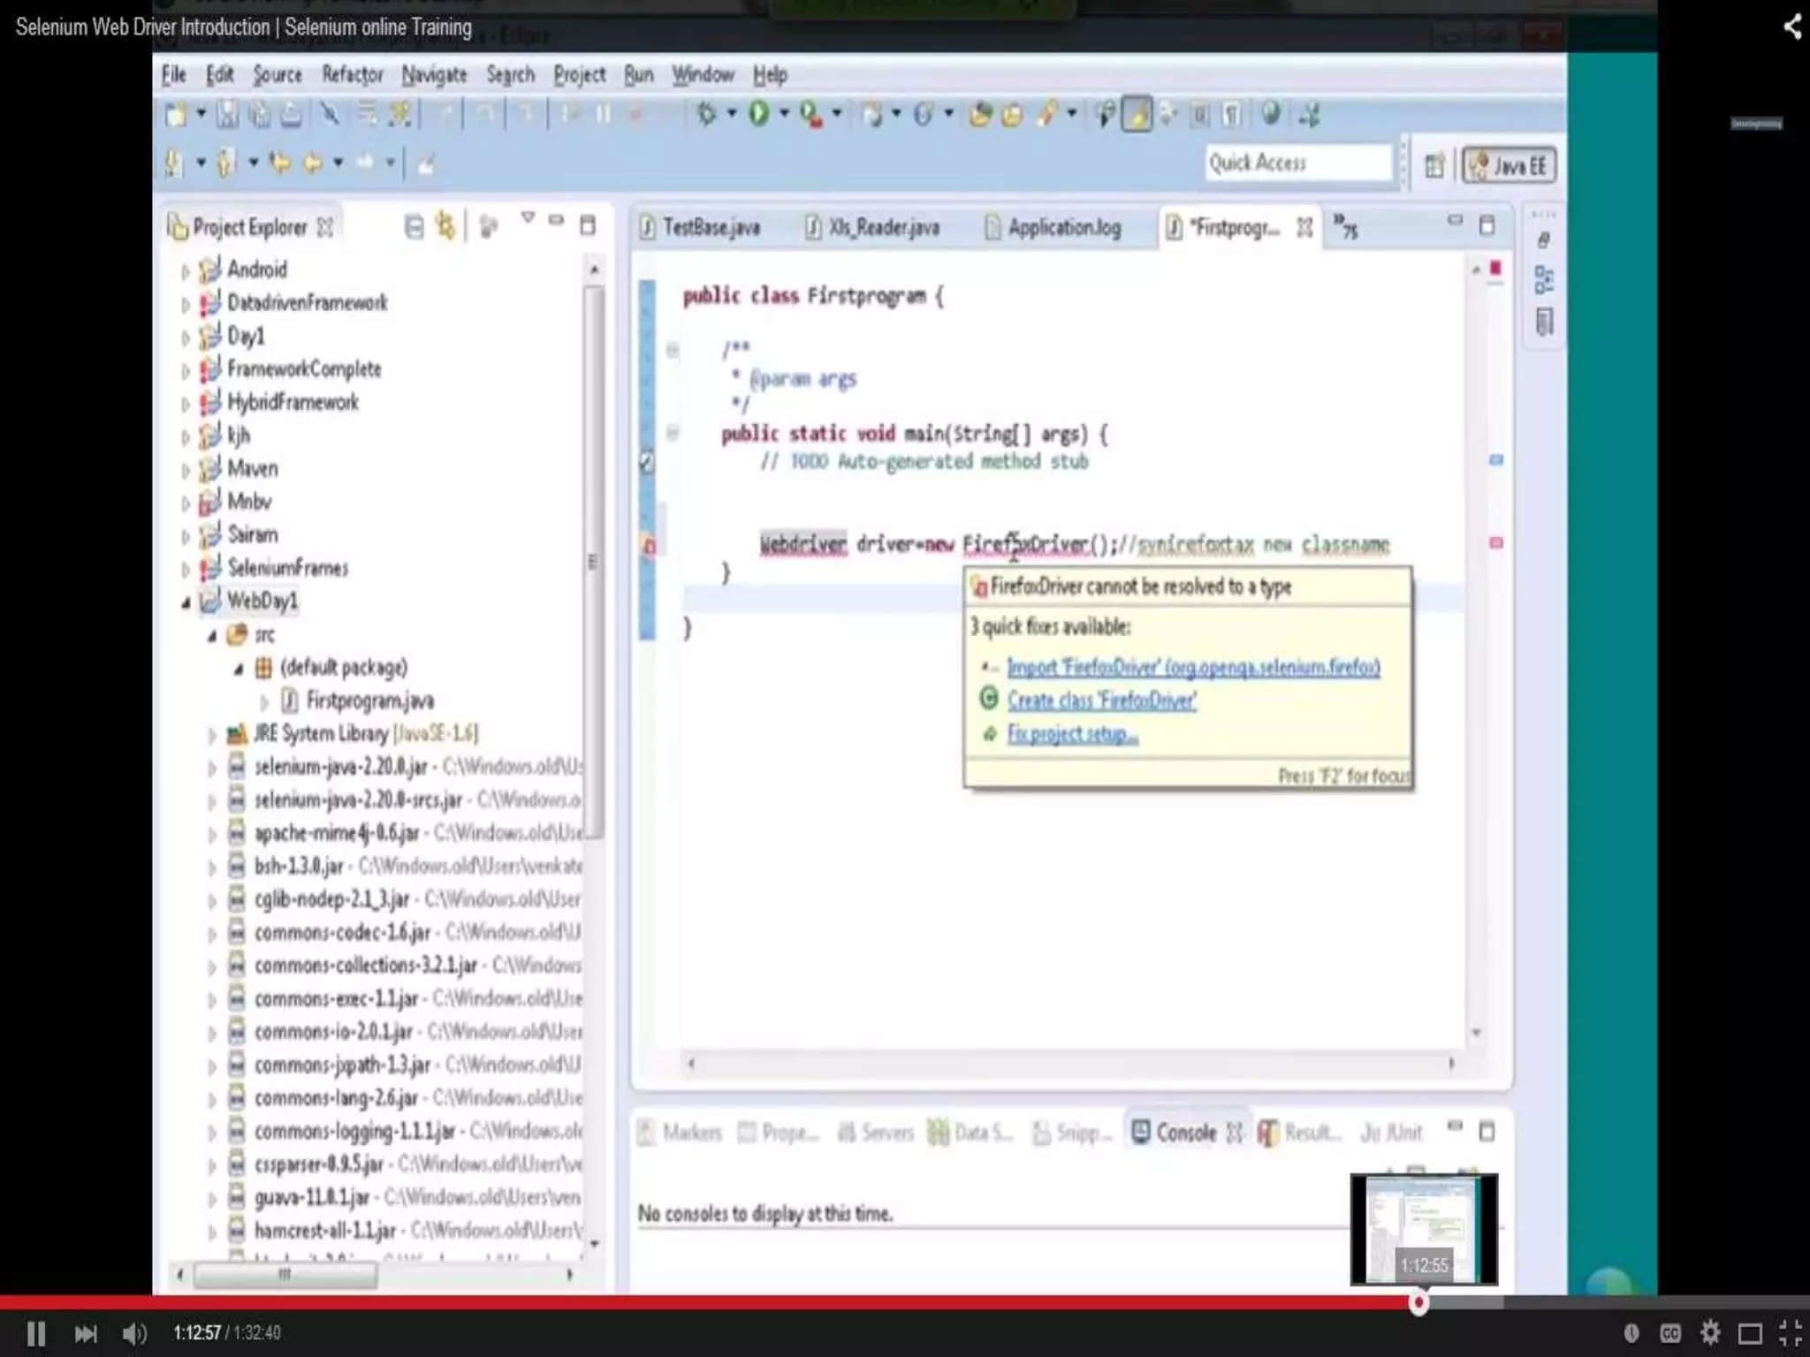The image size is (1810, 1357).
Task: Click Create class 'FirefoxDriver' quick fix
Action: [x=1101, y=701]
